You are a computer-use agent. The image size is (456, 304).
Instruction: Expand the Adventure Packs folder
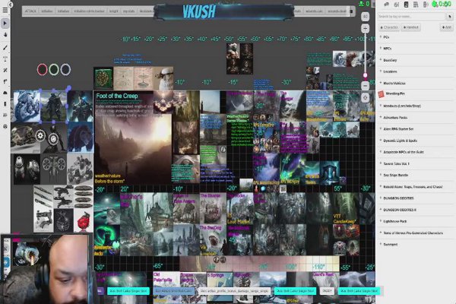pyautogui.click(x=415, y=118)
